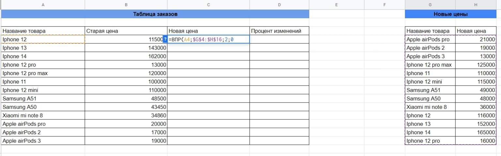Select the Iphone 12 cell in column A
Screen dimensions: 501x156
tap(43, 39)
